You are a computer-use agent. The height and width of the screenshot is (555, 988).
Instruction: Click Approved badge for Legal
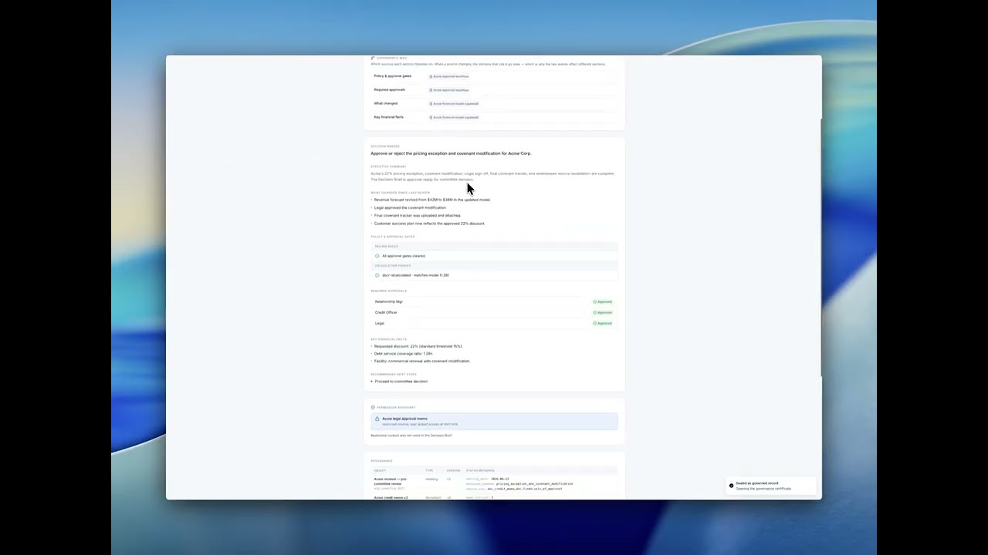tap(603, 323)
